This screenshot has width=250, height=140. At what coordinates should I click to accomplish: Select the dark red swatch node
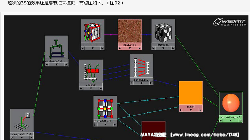click(153, 128)
